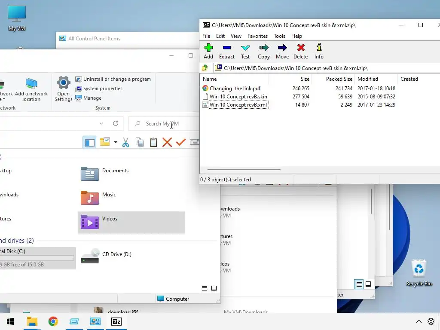Switch to 7-Zip in the taskbar
Screen dimensions: 440x330
coord(116,321)
